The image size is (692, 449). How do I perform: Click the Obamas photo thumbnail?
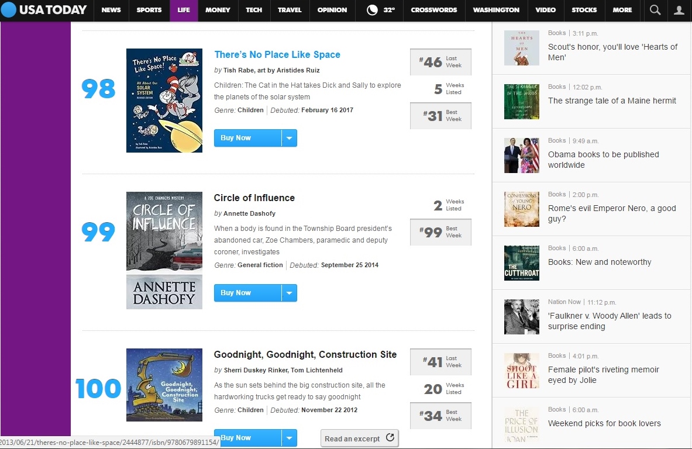(x=522, y=156)
